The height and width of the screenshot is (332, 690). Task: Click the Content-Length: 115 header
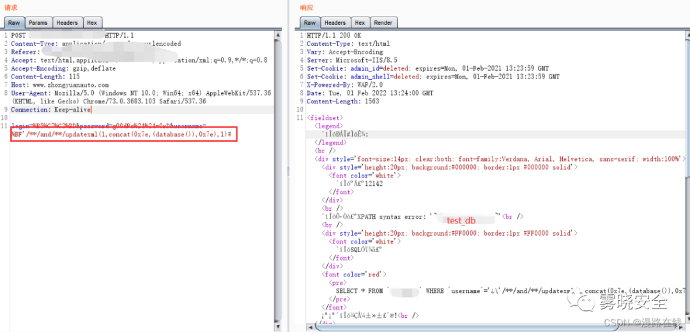point(45,77)
